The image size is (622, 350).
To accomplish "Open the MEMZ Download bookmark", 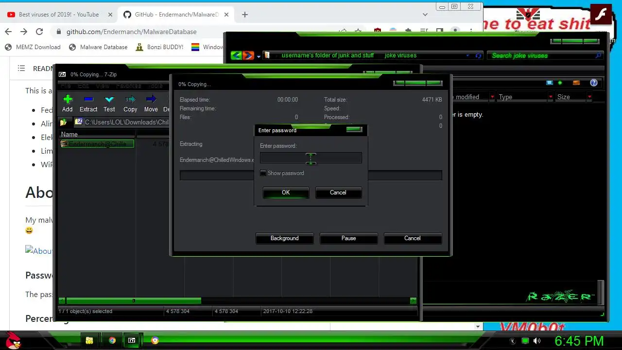I will (x=33, y=47).
